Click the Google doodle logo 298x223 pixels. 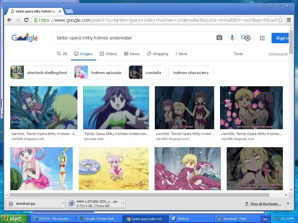click(25, 37)
